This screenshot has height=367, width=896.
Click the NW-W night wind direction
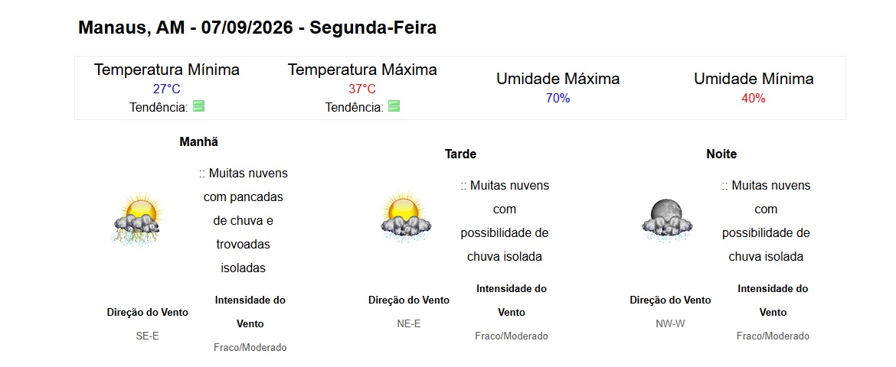tap(670, 323)
